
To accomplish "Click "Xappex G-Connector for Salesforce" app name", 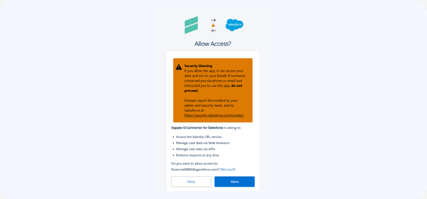I will click(197, 127).
